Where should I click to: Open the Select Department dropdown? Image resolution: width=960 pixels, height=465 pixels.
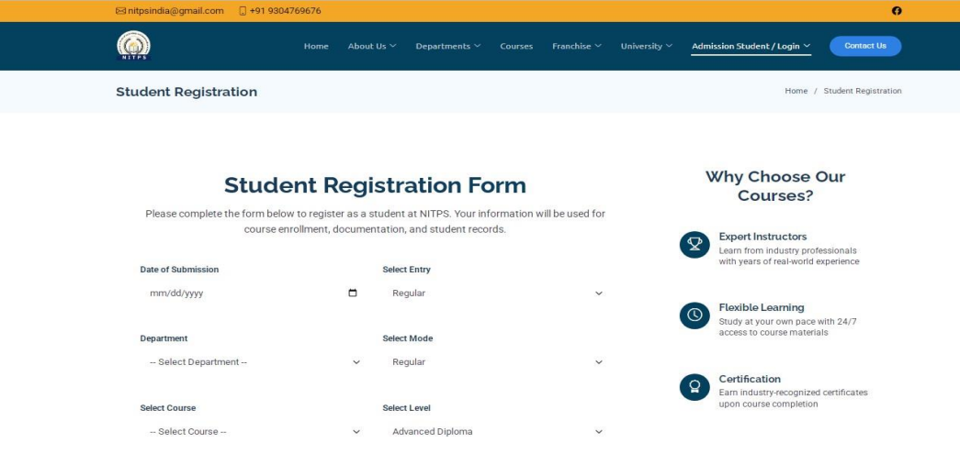coord(254,362)
